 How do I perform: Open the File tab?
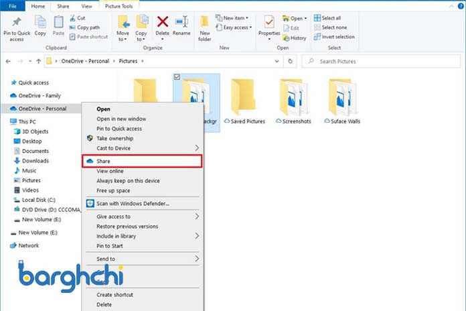click(x=13, y=6)
